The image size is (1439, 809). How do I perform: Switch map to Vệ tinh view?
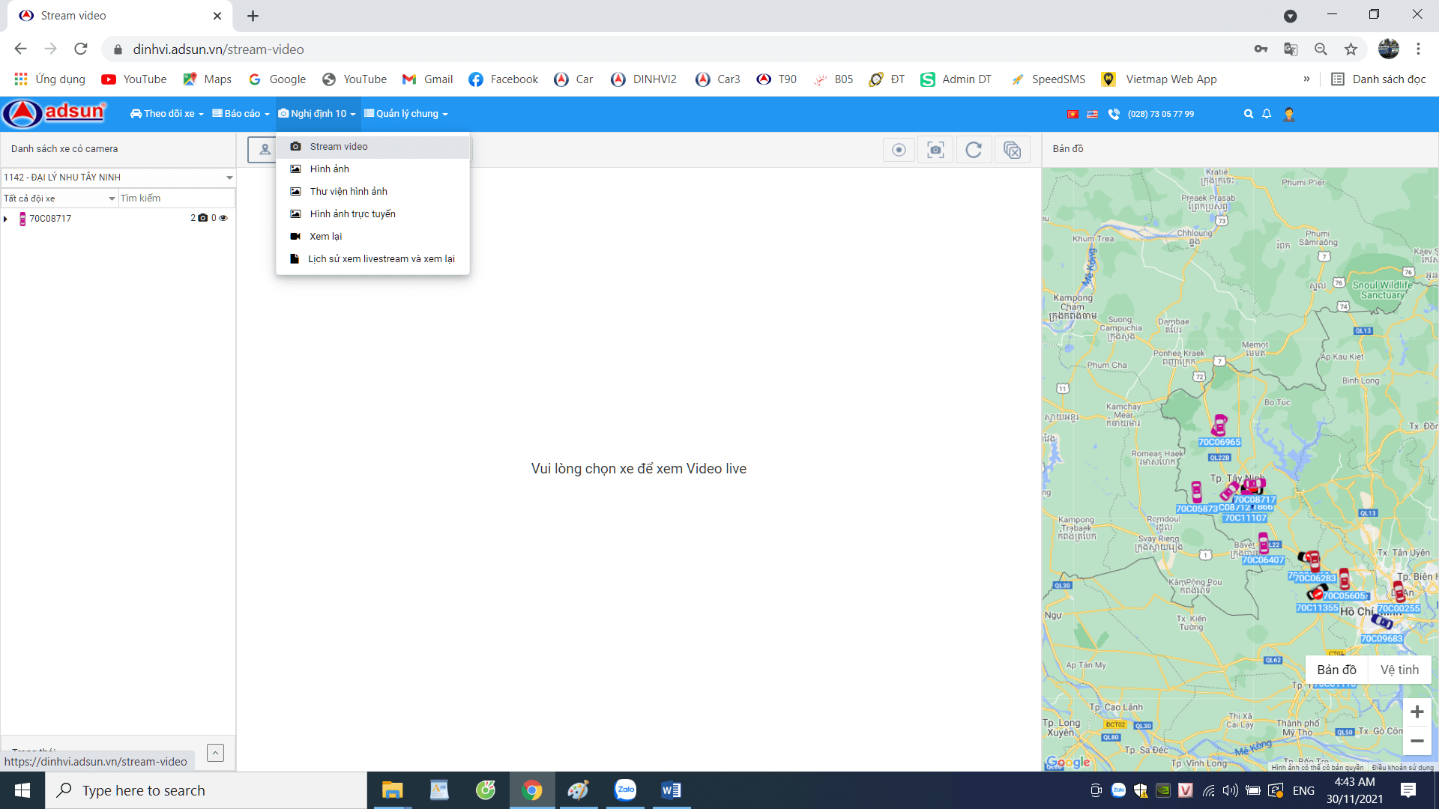tap(1399, 670)
